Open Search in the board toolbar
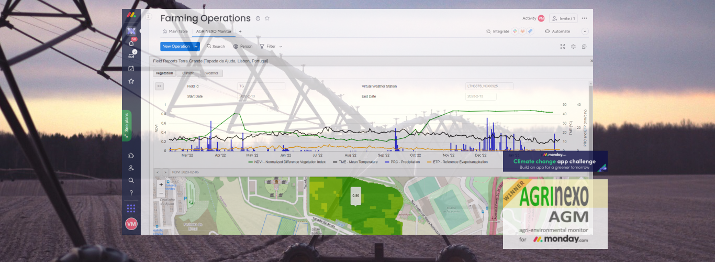Screen dimensions: 715x262 coord(216,46)
